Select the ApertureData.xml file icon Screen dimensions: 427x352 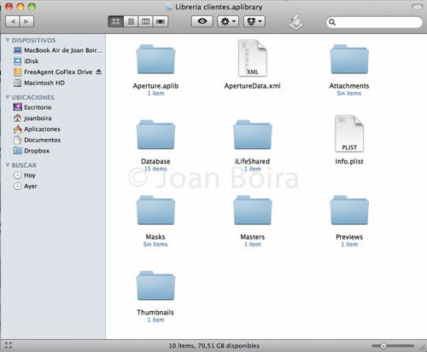click(253, 58)
